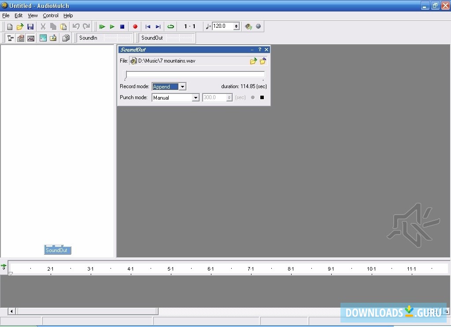Click the black stop square in SoundOut
The image size is (451, 327).
click(262, 97)
